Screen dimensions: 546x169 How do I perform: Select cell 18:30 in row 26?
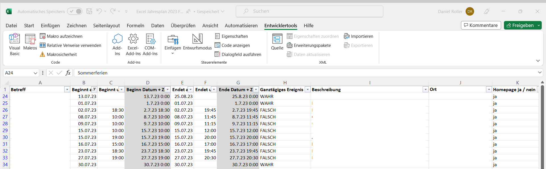click(x=111, y=110)
